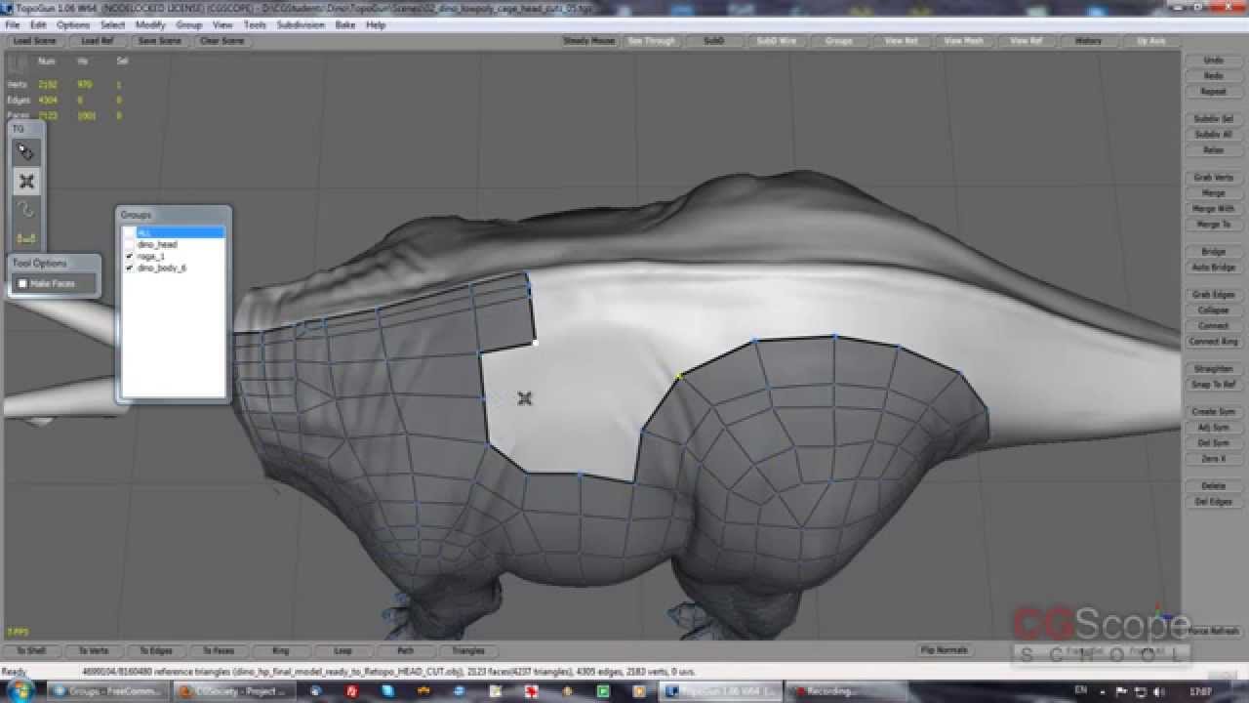Click the Snap To Ref button
Screen dimensions: 1249x703
point(1213,385)
